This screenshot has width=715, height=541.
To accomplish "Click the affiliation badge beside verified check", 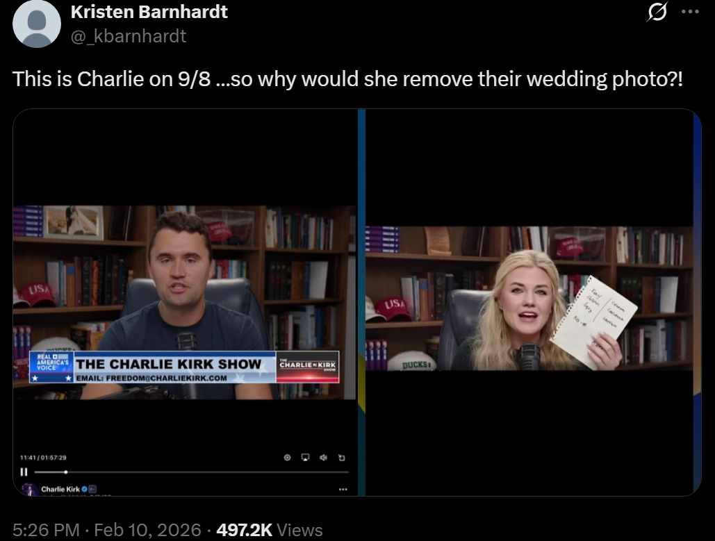I will coord(92,489).
